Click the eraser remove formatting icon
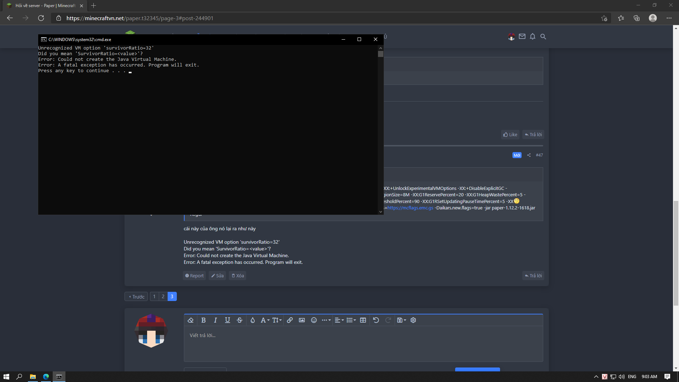 [x=191, y=320]
